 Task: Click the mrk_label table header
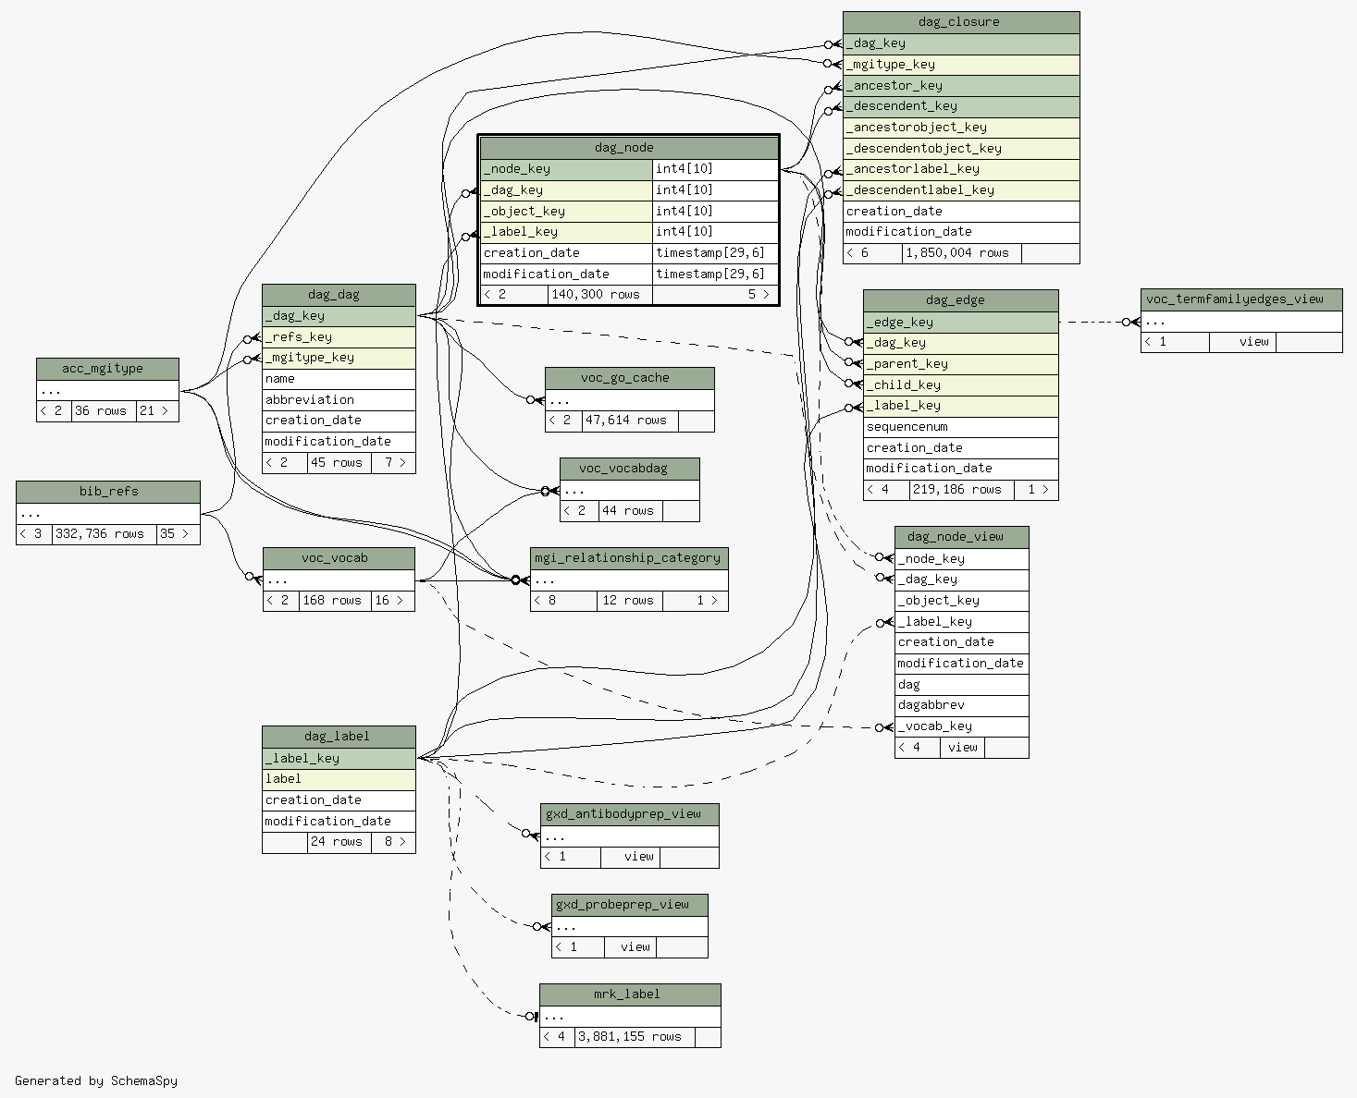click(x=630, y=994)
